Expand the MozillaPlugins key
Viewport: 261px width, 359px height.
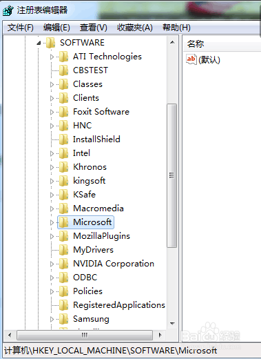tap(52, 236)
